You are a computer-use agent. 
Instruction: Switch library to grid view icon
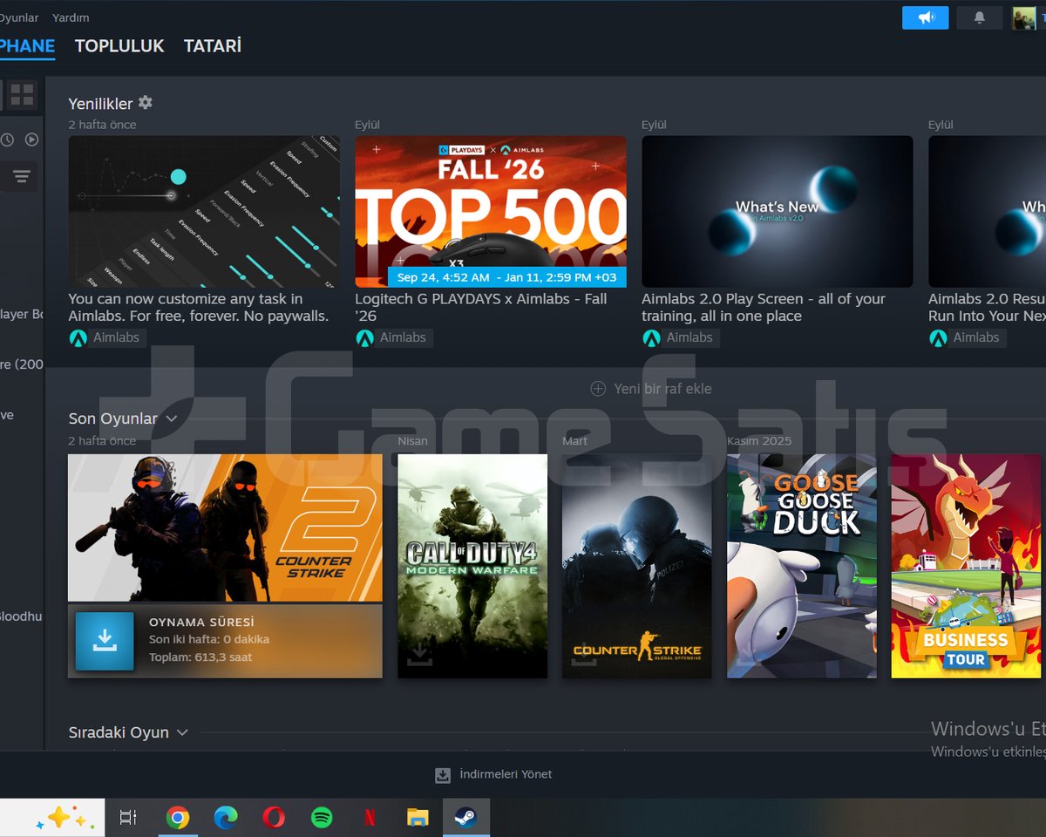pos(23,94)
